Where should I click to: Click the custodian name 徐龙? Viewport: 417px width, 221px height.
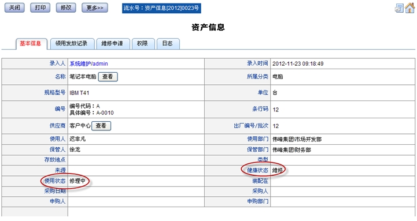click(75, 149)
